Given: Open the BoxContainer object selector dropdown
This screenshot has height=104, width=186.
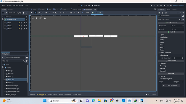Looking at the screenshot, I should tap(170, 16).
